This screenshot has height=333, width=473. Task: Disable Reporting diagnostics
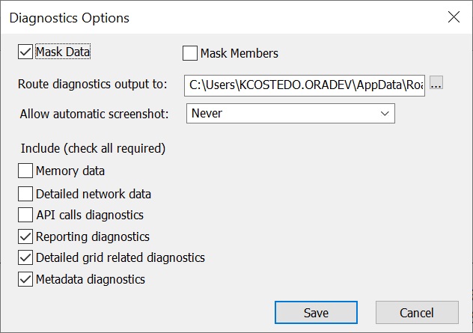[25, 236]
